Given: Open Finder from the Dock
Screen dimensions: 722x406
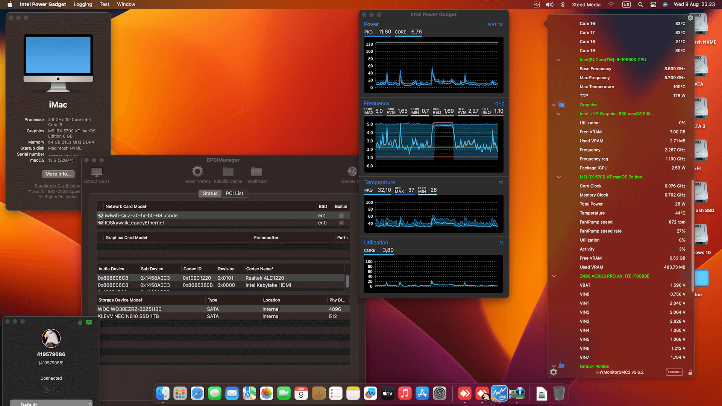Looking at the screenshot, I should (163, 394).
